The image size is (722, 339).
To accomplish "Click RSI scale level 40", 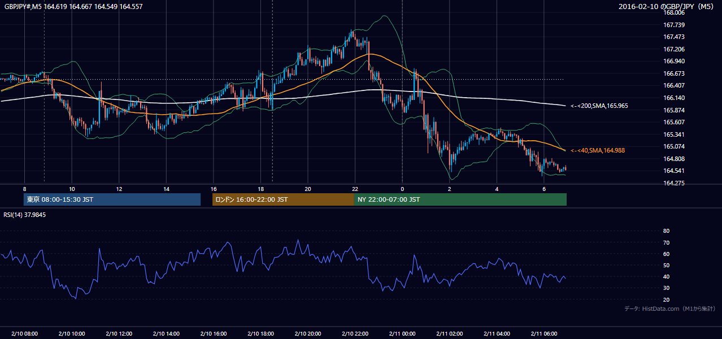I will 666,277.
